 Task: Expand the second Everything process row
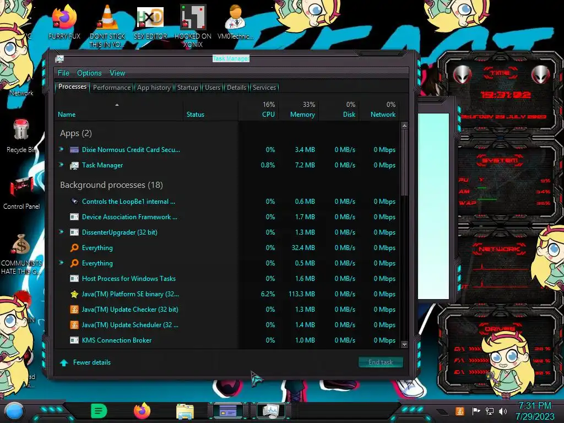[62, 263]
